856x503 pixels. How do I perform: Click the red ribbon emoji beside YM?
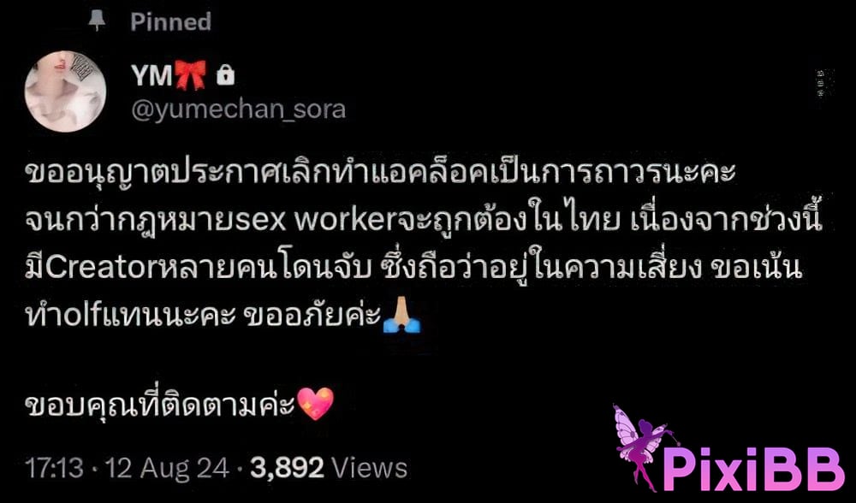point(191,75)
